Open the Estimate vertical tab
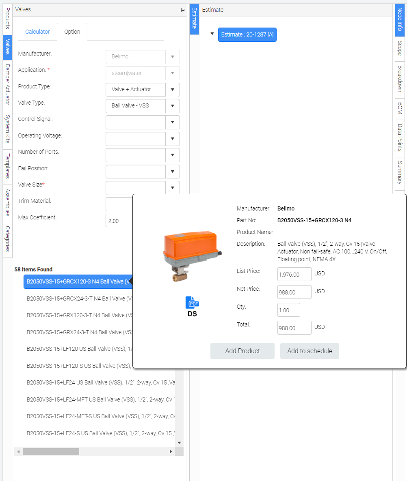407x481 pixels. pyautogui.click(x=194, y=18)
